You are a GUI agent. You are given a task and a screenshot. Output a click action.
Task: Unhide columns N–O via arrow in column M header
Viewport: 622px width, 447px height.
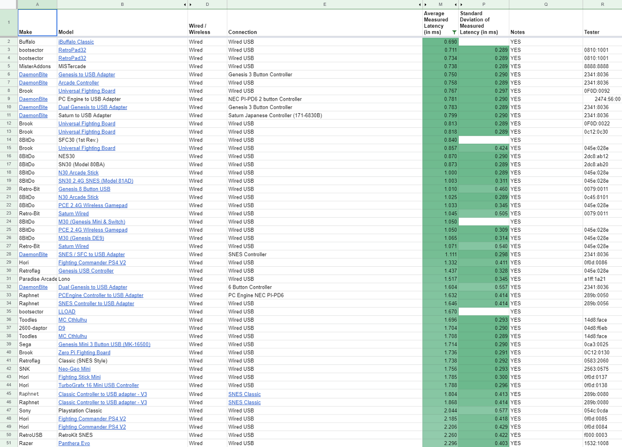tap(456, 4)
